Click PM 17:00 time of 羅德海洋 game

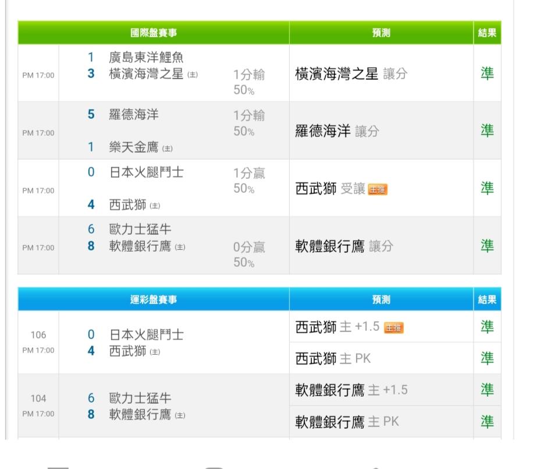point(38,133)
